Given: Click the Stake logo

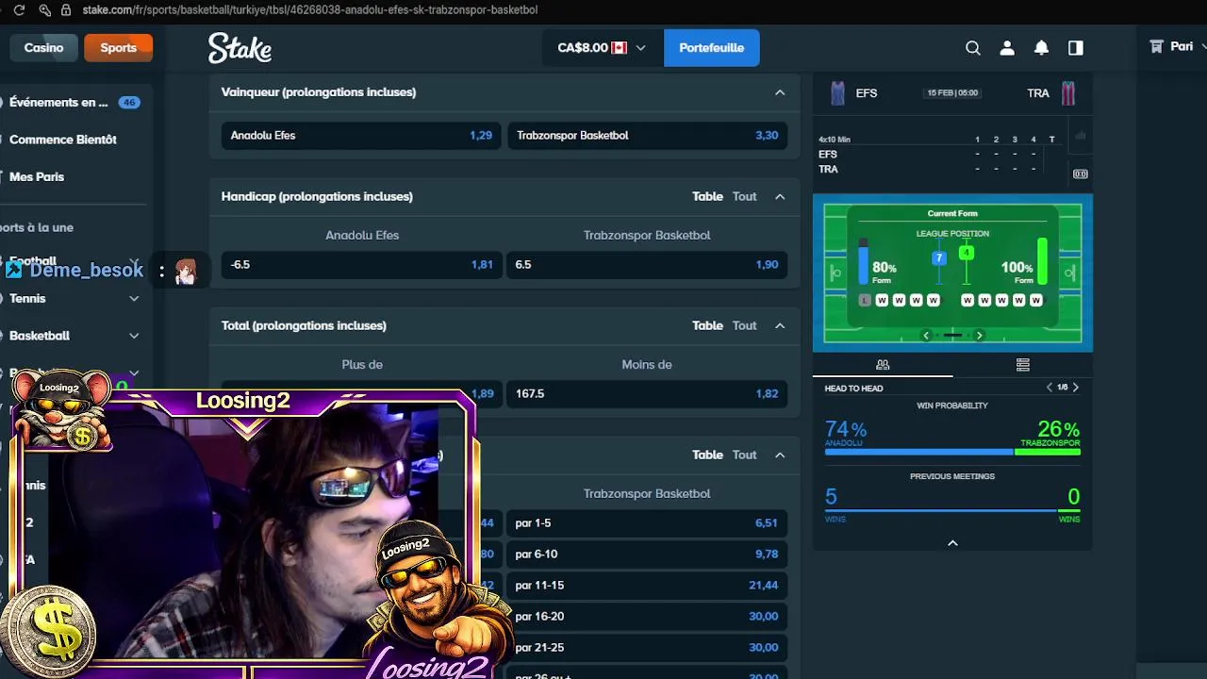Looking at the screenshot, I should tap(240, 48).
